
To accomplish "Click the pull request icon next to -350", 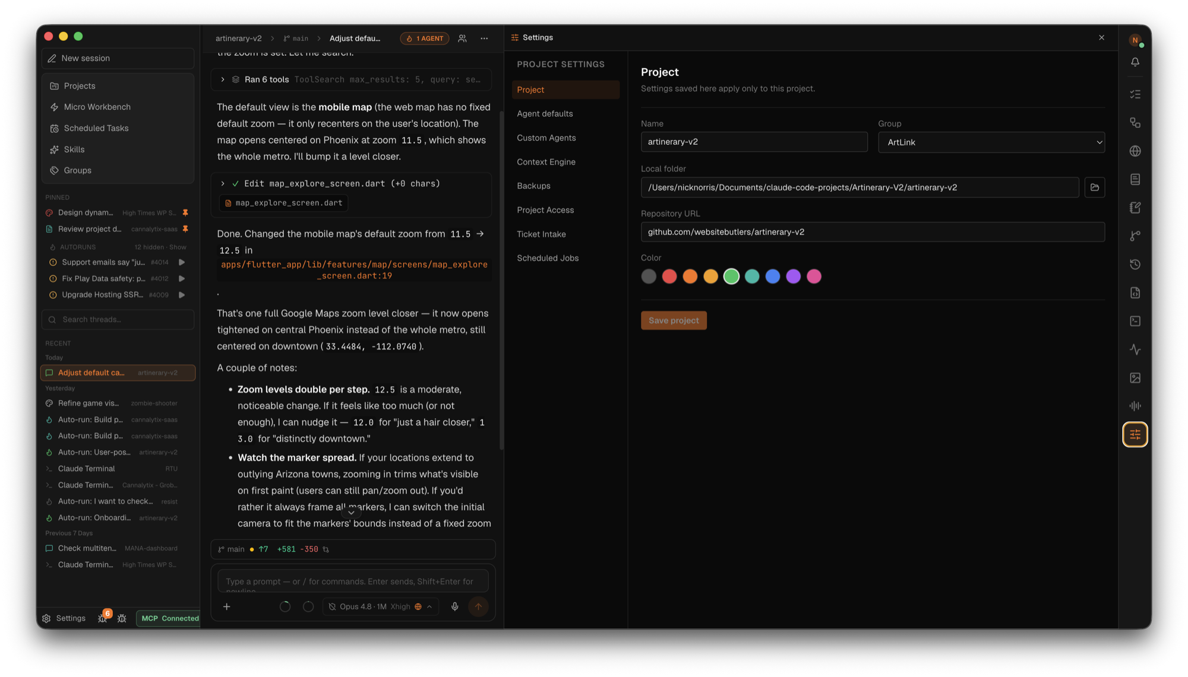I will click(x=326, y=549).
